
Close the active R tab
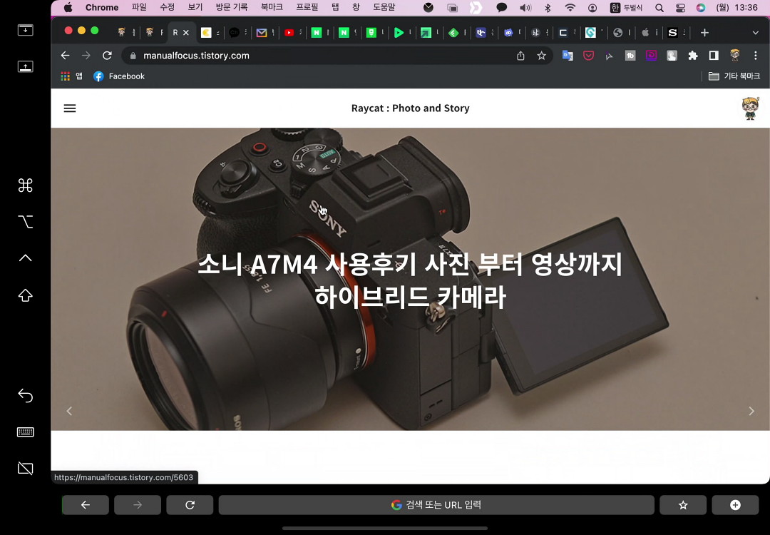[186, 32]
